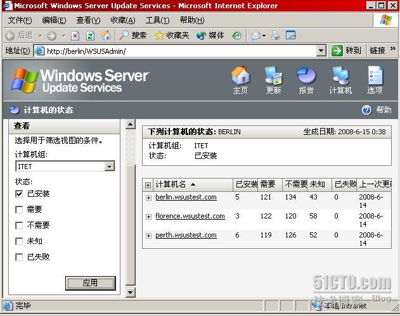
Task: Open the 收藏(A) menu
Action: click(x=123, y=20)
